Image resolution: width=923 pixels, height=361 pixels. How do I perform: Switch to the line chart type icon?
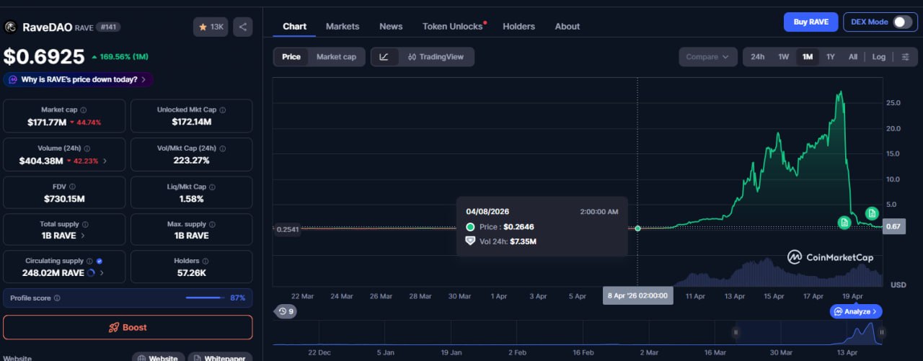[384, 57]
